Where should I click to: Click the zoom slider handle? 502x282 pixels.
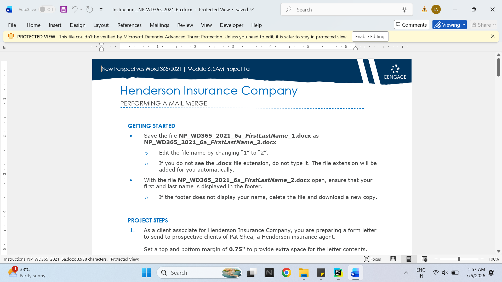tap(459, 259)
